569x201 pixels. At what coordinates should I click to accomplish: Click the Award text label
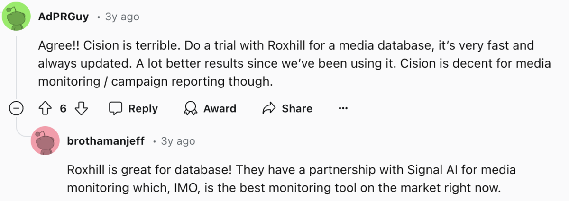[220, 108]
